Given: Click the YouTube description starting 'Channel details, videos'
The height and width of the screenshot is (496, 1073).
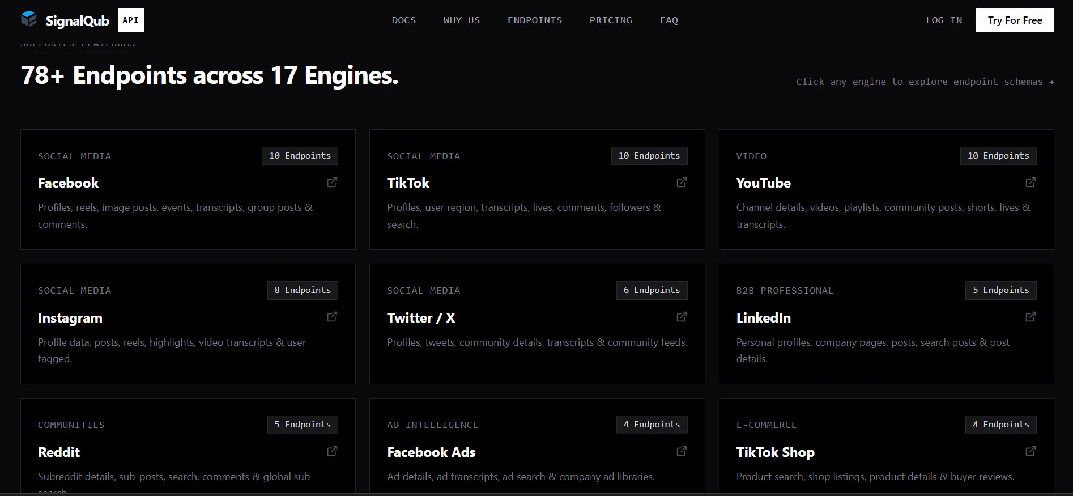Looking at the screenshot, I should tap(883, 216).
